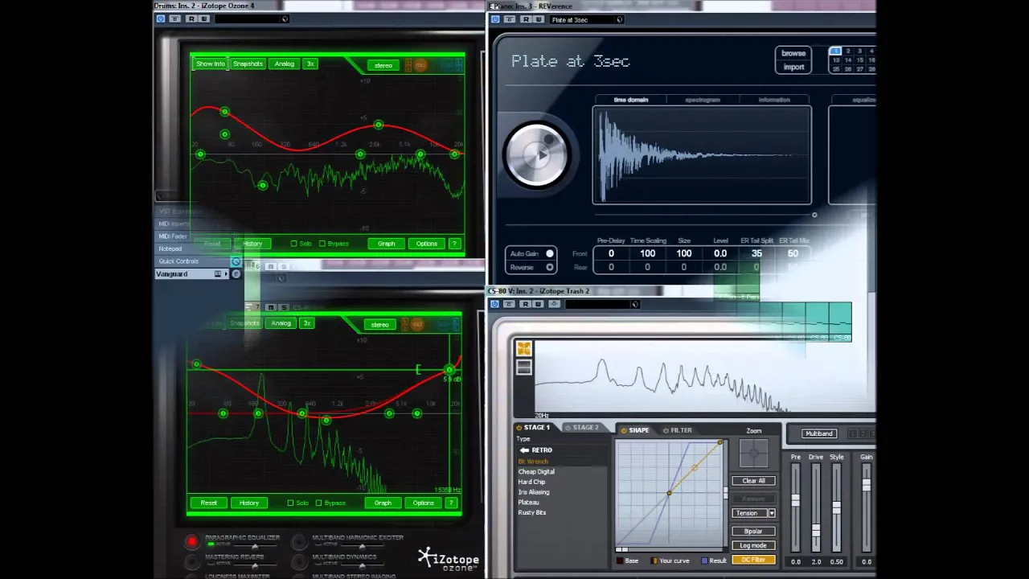Viewport: 1029px width, 579px height.
Task: Open Options in lower Ozone EQ
Action: click(x=424, y=503)
